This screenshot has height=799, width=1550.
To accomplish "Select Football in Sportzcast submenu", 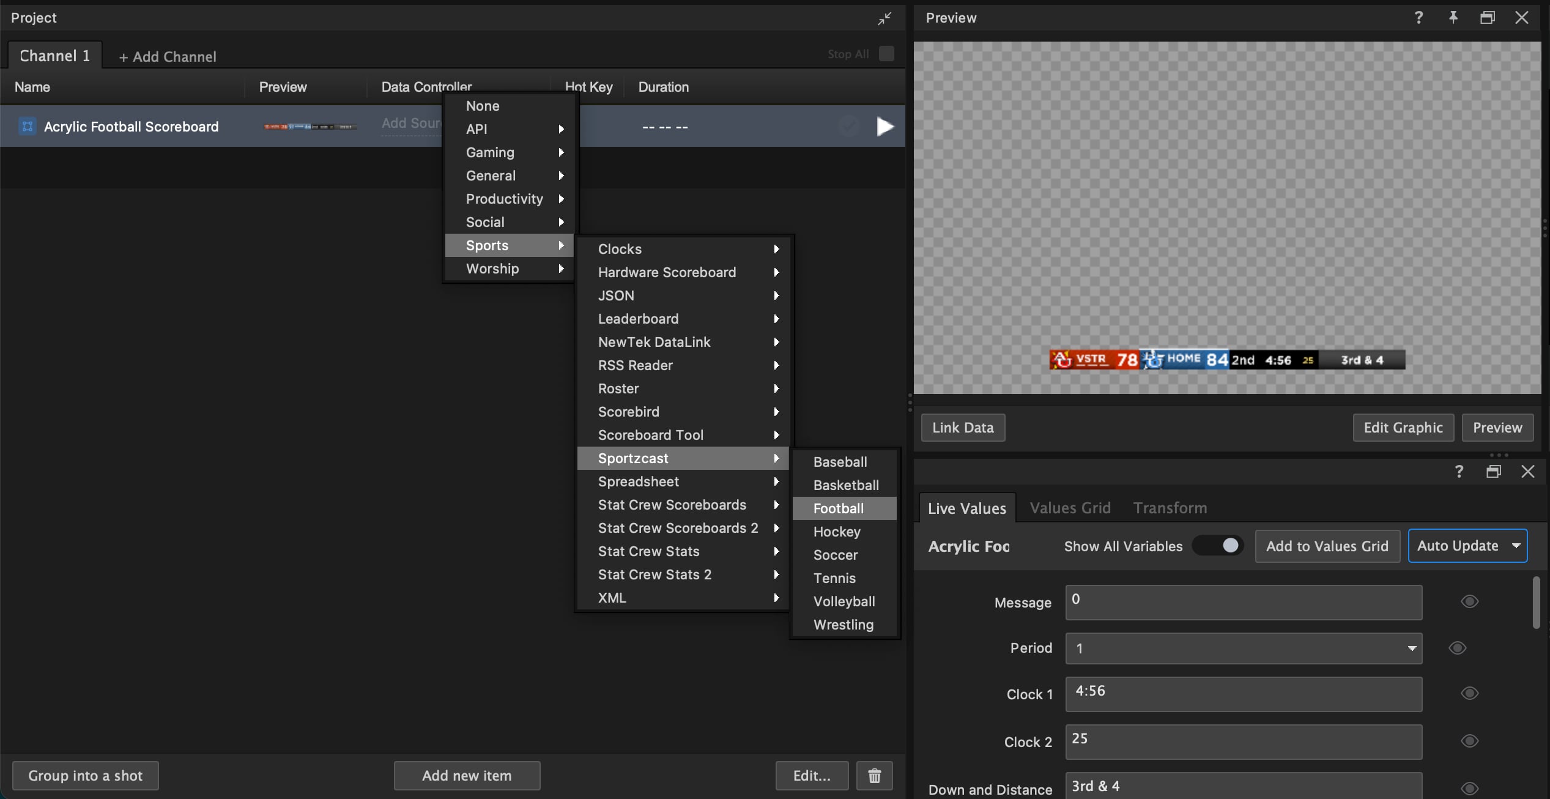I will pyautogui.click(x=844, y=508).
